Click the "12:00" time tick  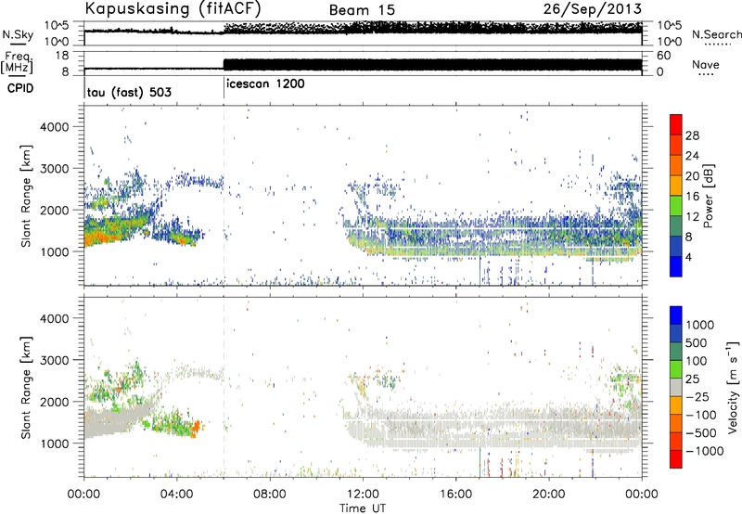(363, 495)
